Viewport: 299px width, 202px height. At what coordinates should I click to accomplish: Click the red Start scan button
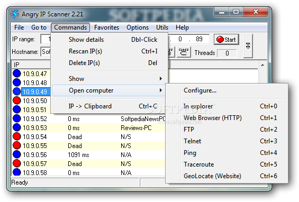click(x=226, y=40)
